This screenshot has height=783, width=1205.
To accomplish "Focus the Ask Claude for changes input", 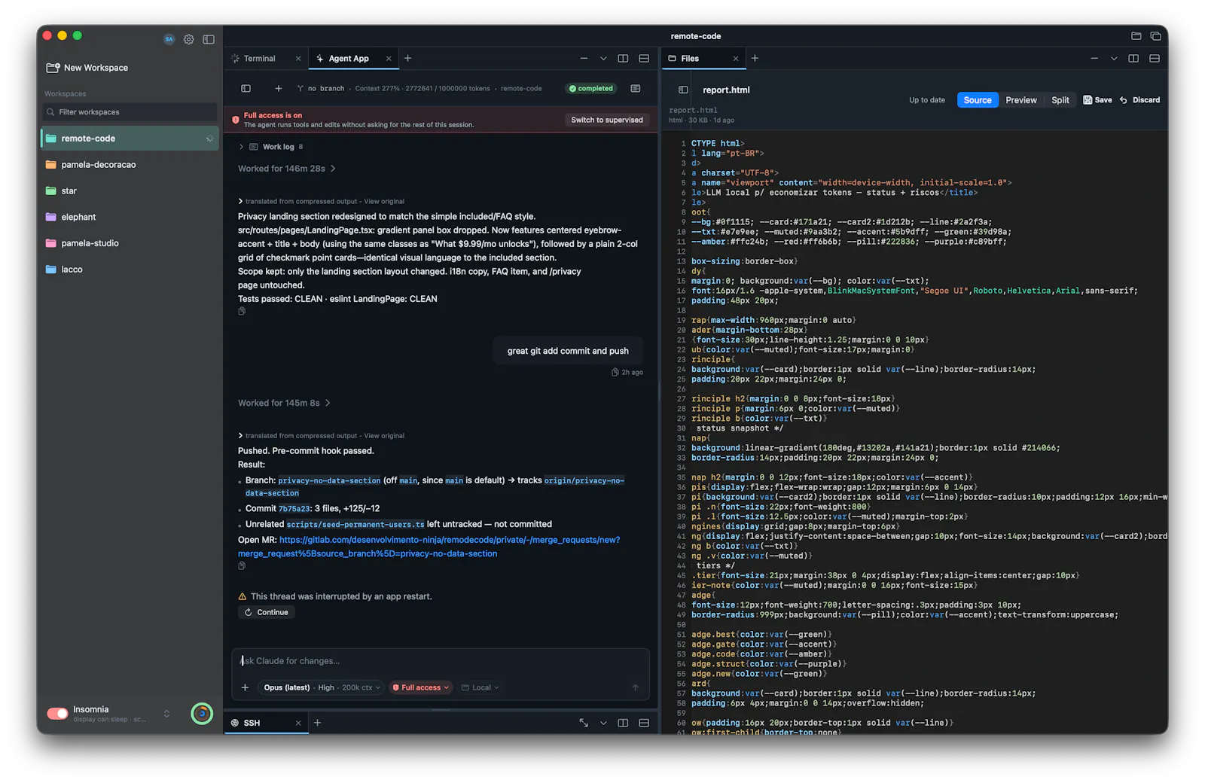I will (x=440, y=661).
